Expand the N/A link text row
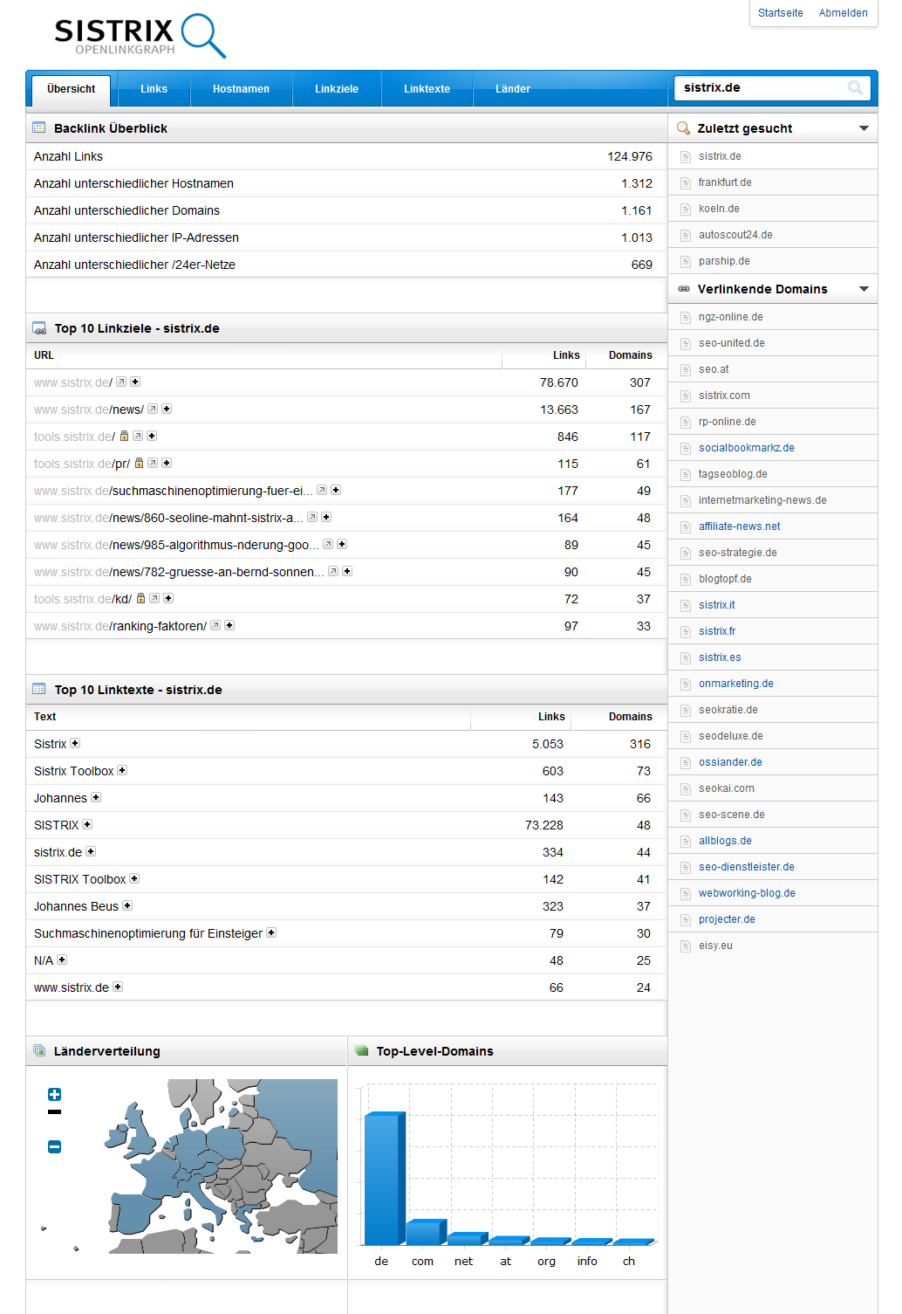902x1314 pixels. click(x=62, y=960)
